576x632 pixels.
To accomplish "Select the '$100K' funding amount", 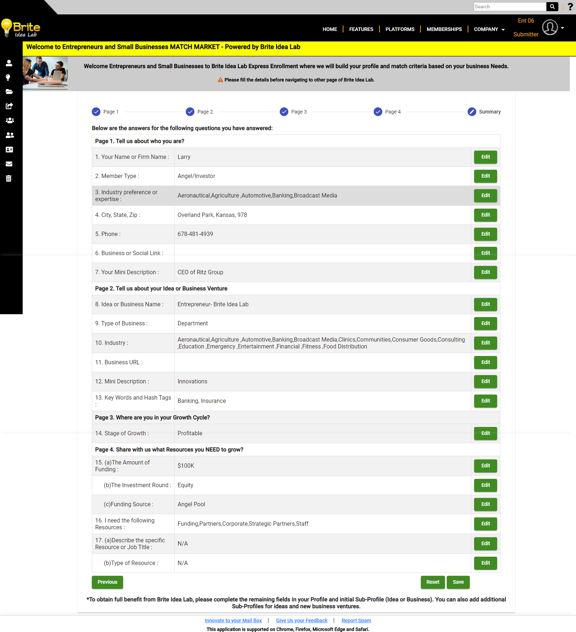I will click(186, 466).
